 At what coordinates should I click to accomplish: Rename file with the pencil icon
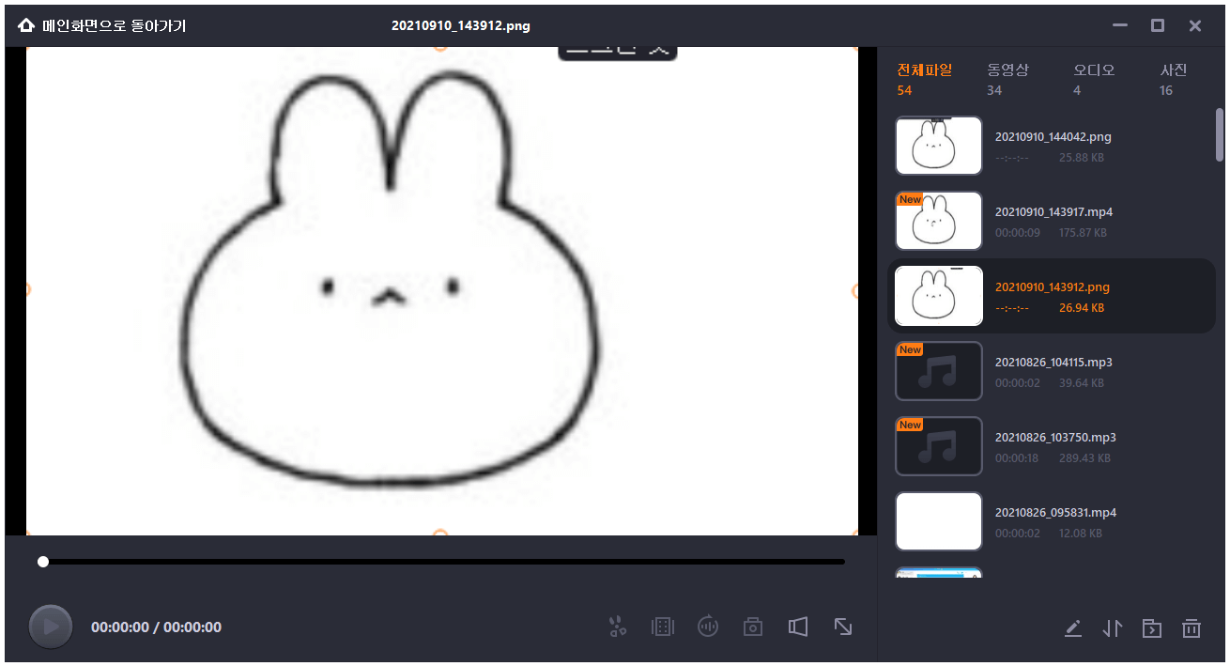click(1073, 628)
